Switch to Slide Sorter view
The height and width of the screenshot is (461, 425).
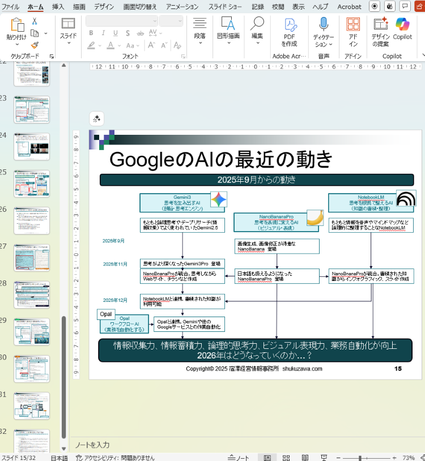tap(286, 457)
